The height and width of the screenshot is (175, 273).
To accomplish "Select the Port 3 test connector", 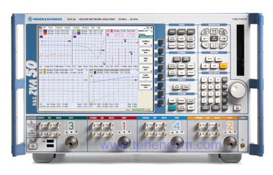I will point(71,143).
